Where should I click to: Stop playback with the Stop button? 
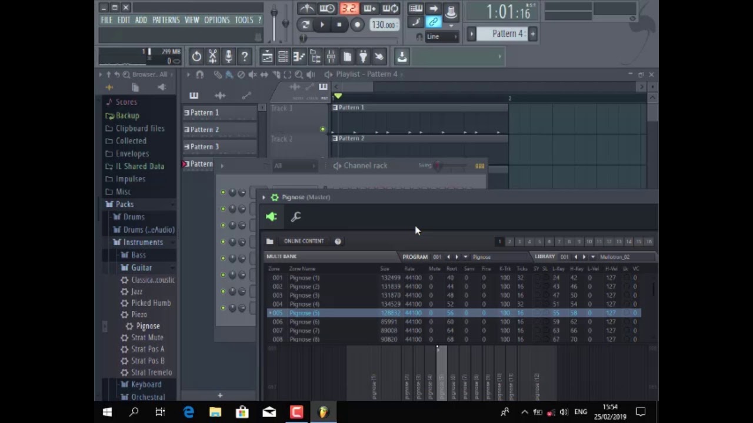[339, 25]
